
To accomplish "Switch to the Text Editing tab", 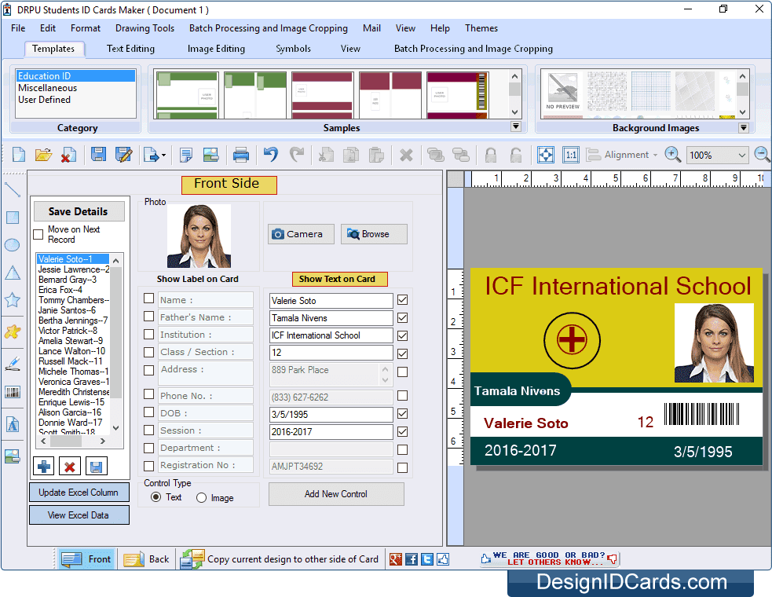I will [130, 49].
